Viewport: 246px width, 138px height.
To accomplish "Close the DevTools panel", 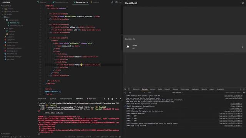I will (244, 89).
